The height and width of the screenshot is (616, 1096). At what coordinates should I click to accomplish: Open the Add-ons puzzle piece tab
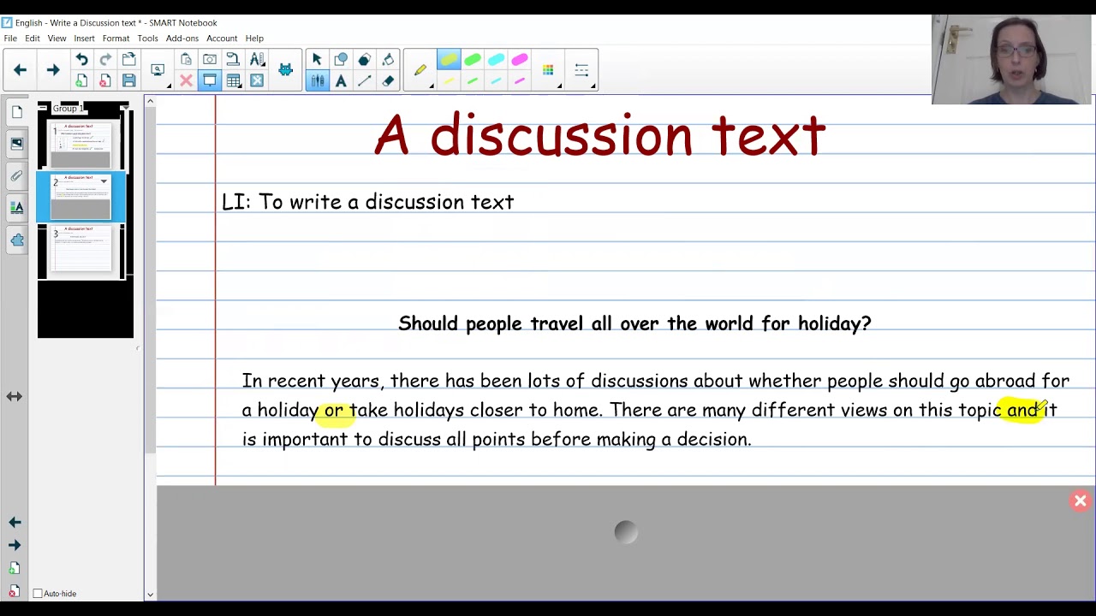(16, 240)
